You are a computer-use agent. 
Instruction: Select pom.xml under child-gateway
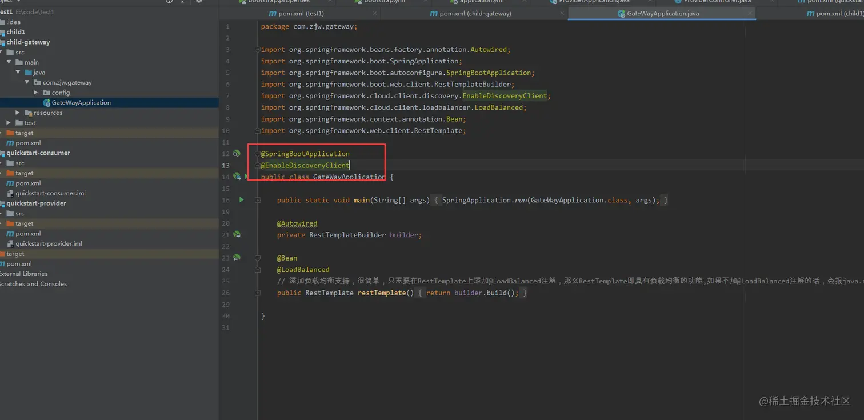point(28,143)
